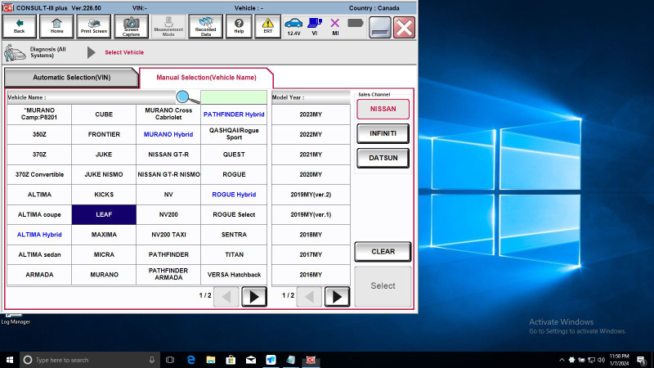Click vehicle name search field
This screenshot has width=654, height=368.
click(x=234, y=97)
